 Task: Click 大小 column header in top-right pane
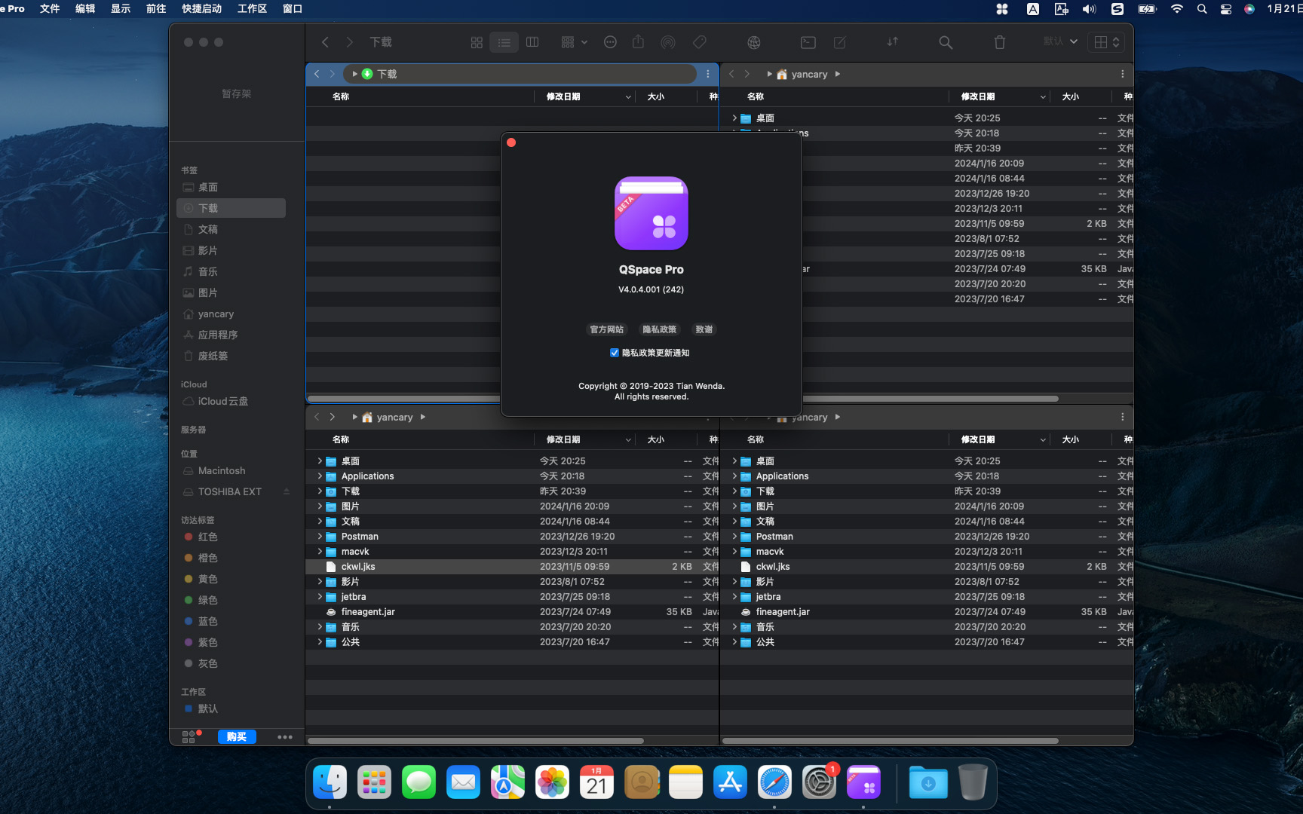[x=1079, y=96]
